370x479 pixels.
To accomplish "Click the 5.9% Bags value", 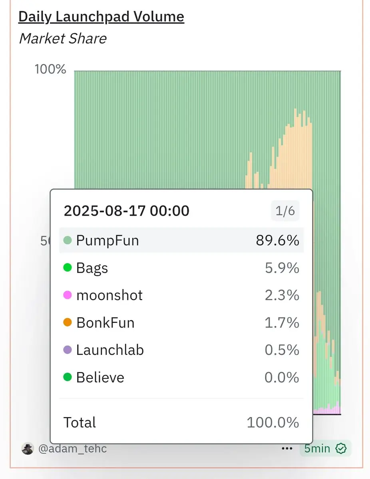I will click(282, 268).
